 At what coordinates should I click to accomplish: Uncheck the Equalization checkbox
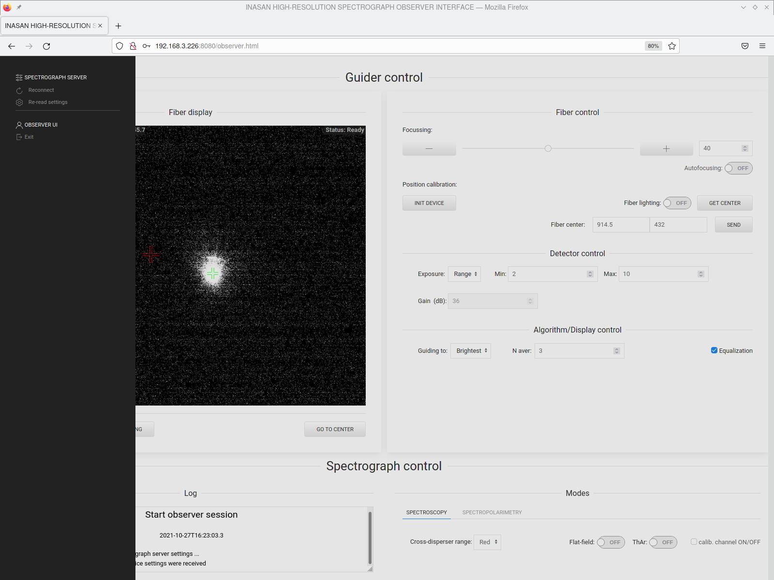coord(714,350)
